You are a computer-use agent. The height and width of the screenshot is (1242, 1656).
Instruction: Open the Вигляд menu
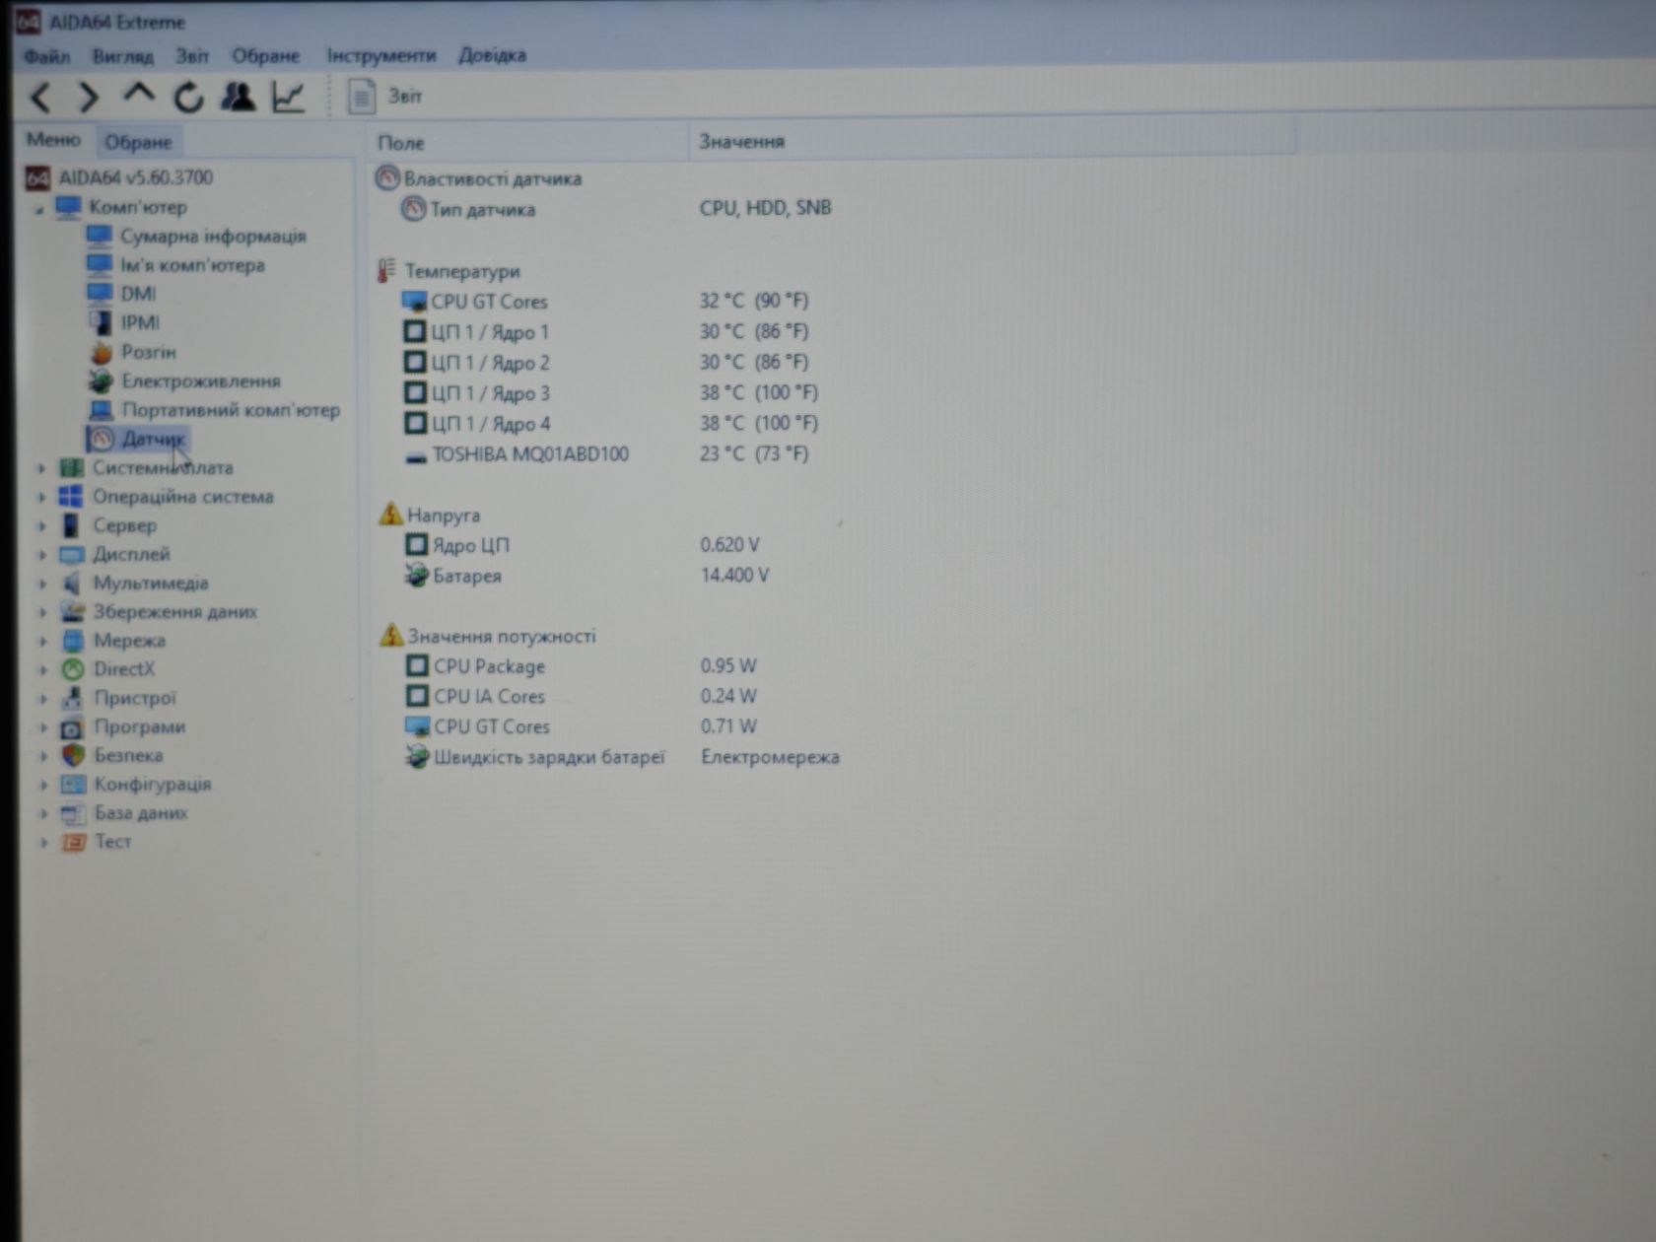[x=123, y=56]
